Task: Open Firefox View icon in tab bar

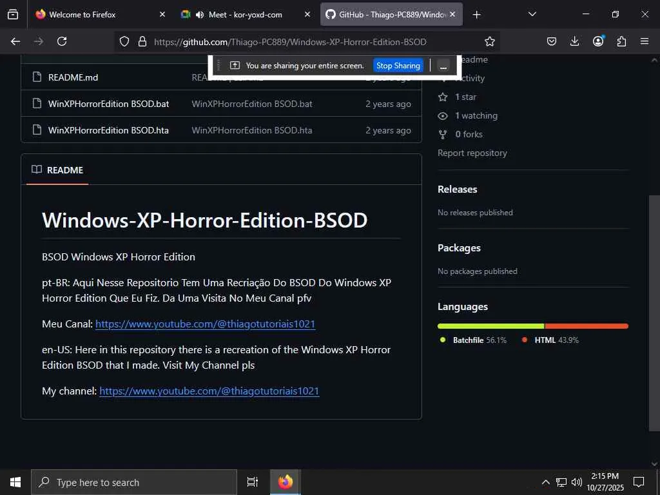Action: tap(13, 14)
